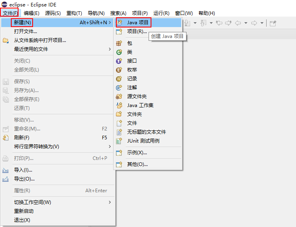Choose the 接口 (interface) item
The height and width of the screenshot is (227, 296).
pyautogui.click(x=132, y=61)
